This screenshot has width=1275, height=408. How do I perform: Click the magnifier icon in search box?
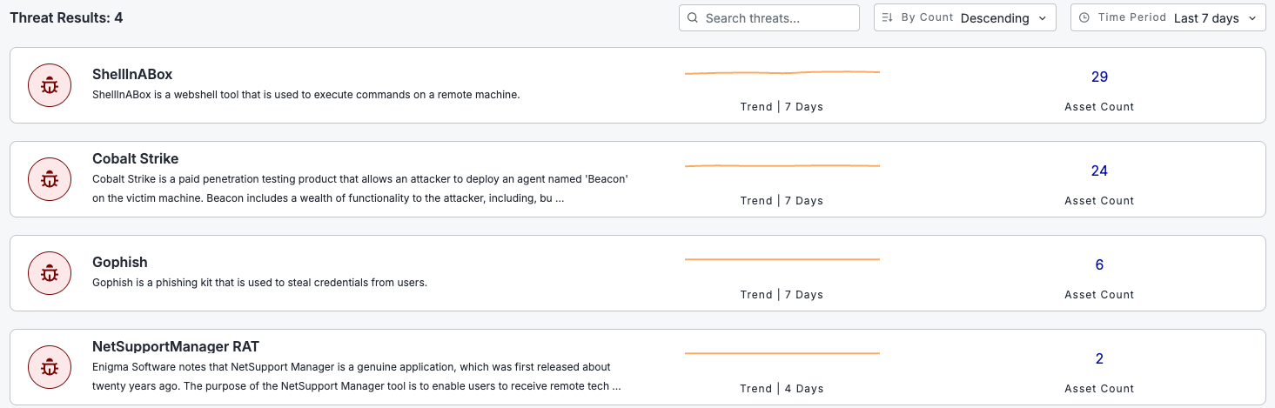[x=693, y=18]
